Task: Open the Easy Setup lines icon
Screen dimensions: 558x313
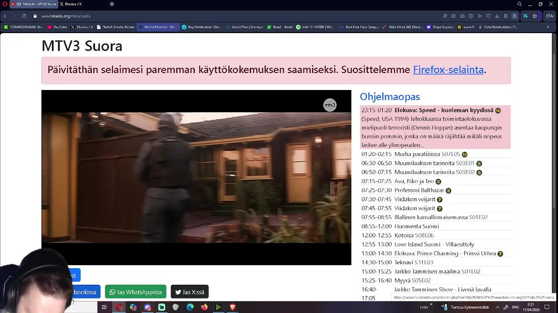Action: click(506, 16)
